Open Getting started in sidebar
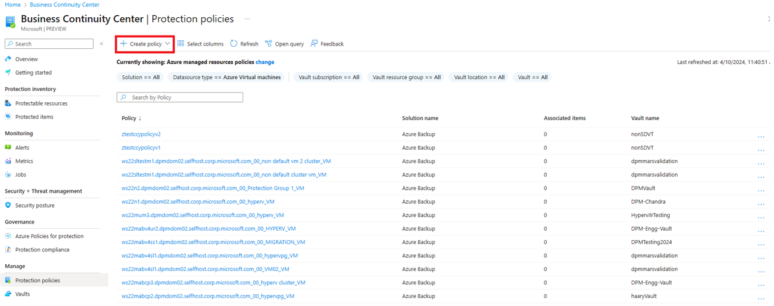 click(34, 73)
